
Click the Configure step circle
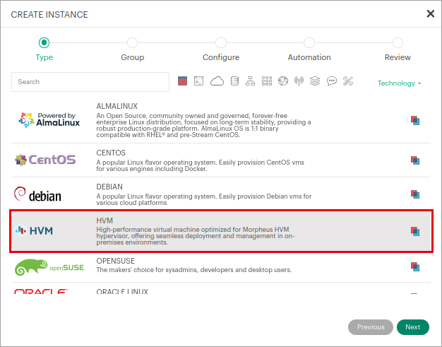pyautogui.click(x=221, y=43)
